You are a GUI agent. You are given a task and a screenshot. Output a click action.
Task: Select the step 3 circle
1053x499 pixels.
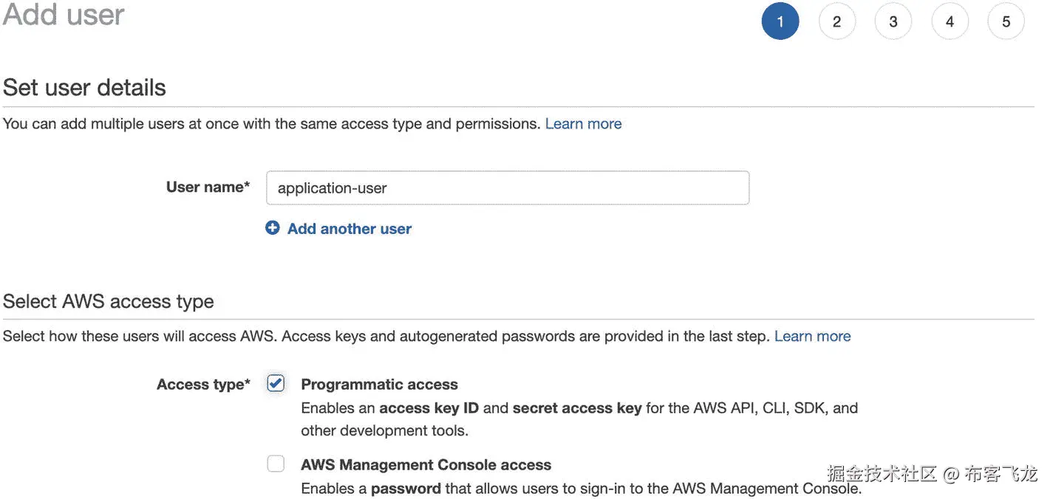(893, 21)
